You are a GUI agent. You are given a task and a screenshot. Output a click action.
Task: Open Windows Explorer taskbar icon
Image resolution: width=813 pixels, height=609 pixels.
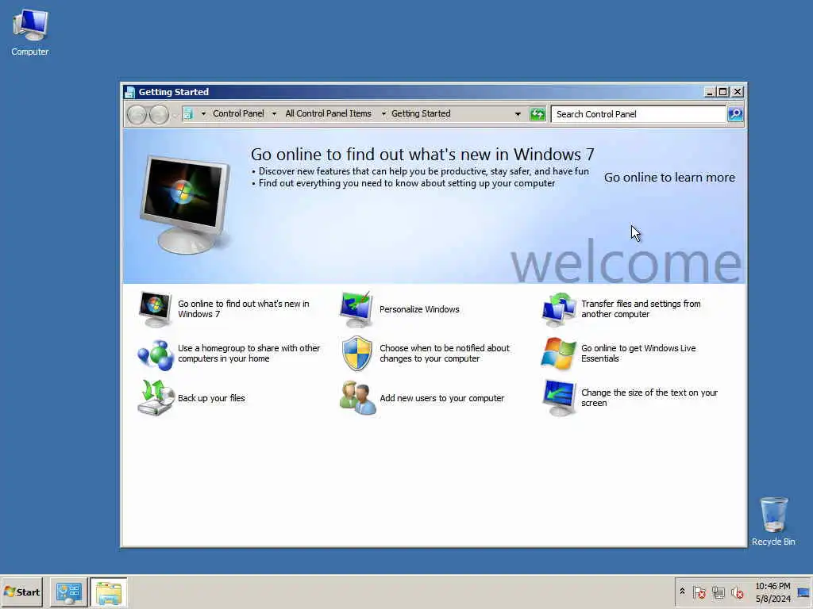point(108,592)
